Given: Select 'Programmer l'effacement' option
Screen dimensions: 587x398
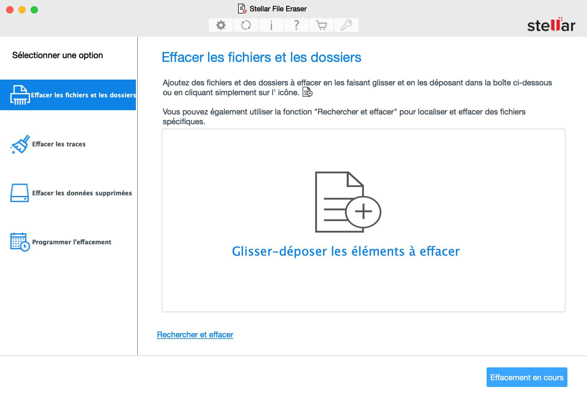Looking at the screenshot, I should (x=68, y=242).
